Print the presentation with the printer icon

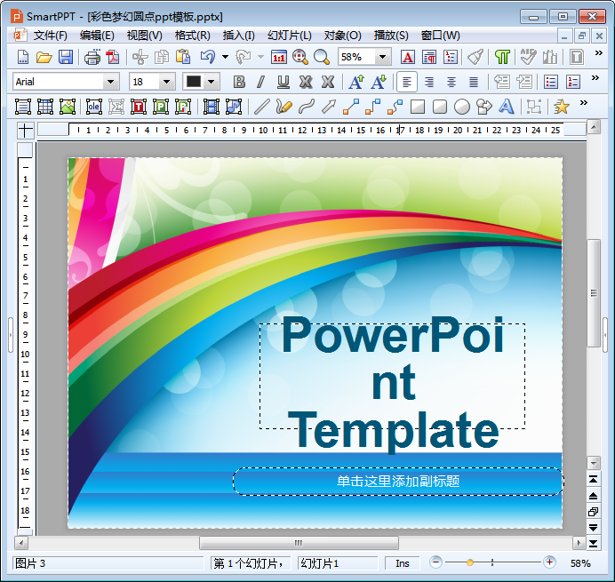tap(92, 57)
